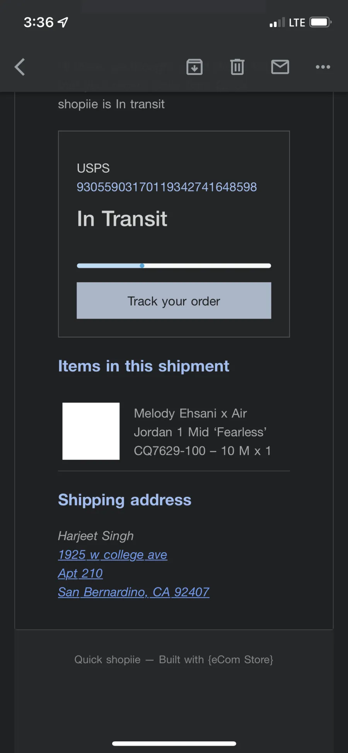
Task: Tap the battery indicator
Action: point(321,22)
